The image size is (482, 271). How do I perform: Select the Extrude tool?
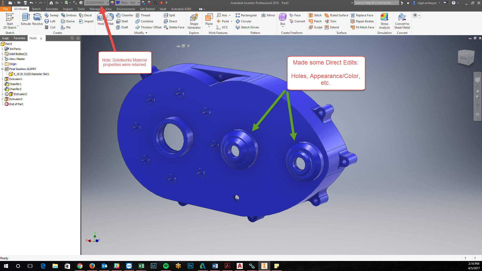point(26,19)
